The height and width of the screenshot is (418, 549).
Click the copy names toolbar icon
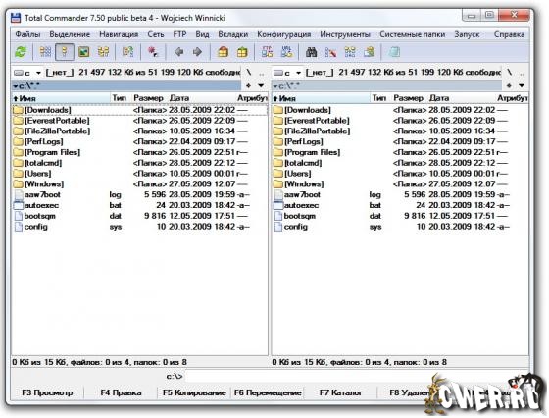(369, 52)
